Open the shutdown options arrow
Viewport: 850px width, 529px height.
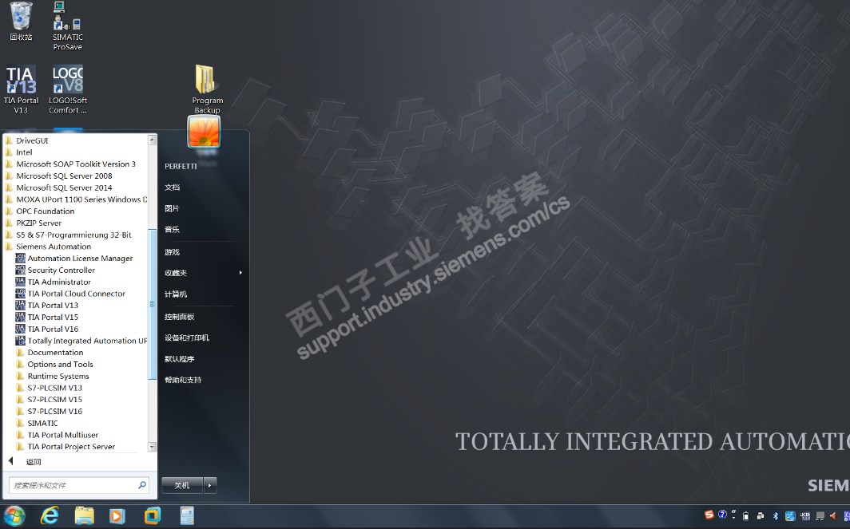point(210,486)
